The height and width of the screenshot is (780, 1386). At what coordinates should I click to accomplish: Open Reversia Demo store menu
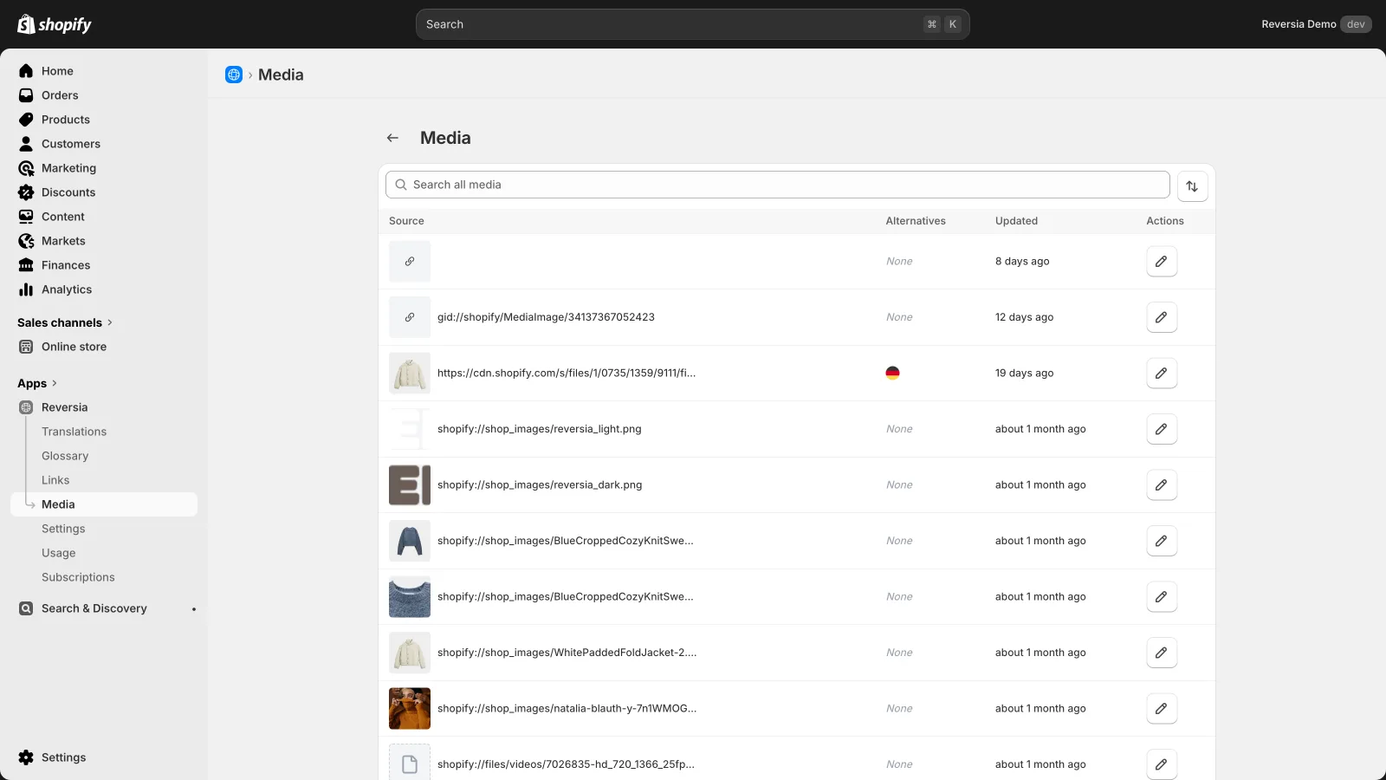coord(1316,24)
